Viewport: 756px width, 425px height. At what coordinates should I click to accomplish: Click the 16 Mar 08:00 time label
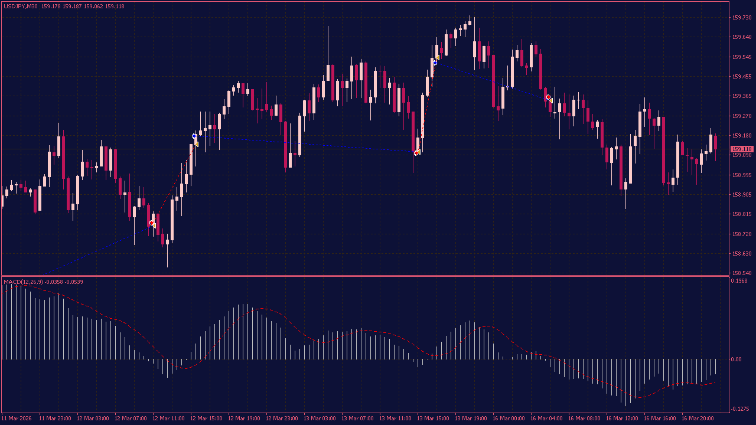(x=584, y=419)
